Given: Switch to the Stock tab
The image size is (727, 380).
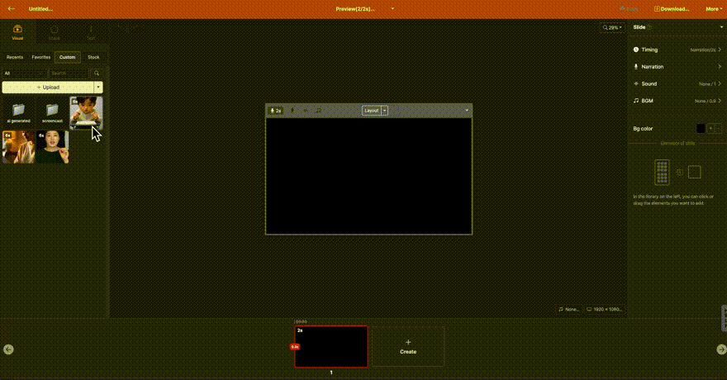Looking at the screenshot, I should (x=93, y=57).
